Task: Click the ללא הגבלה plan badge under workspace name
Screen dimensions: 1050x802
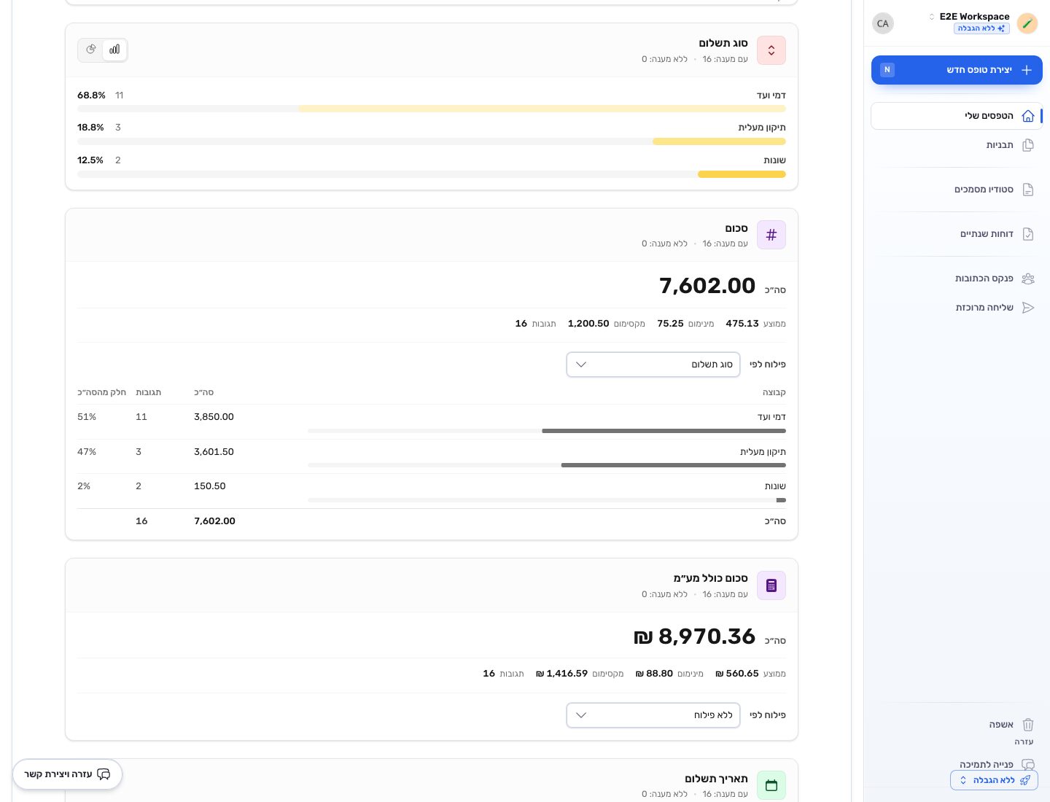Action: click(981, 28)
